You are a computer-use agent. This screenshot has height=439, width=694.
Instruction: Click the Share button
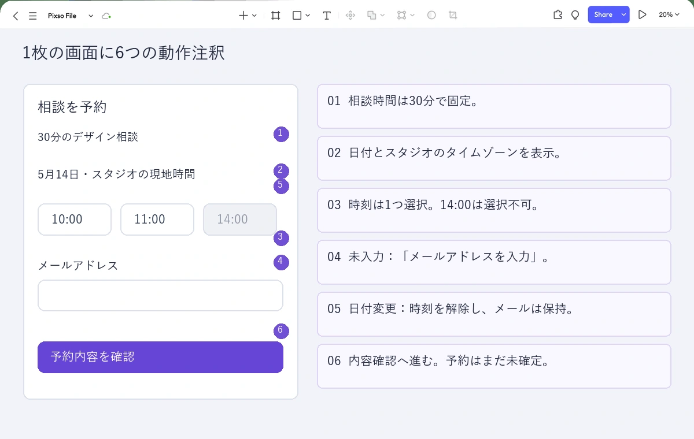603,15
